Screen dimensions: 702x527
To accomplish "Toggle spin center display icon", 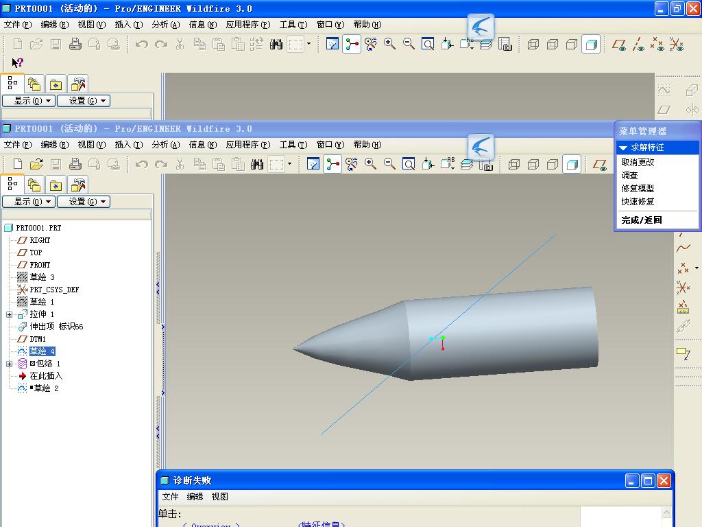I will pos(332,165).
